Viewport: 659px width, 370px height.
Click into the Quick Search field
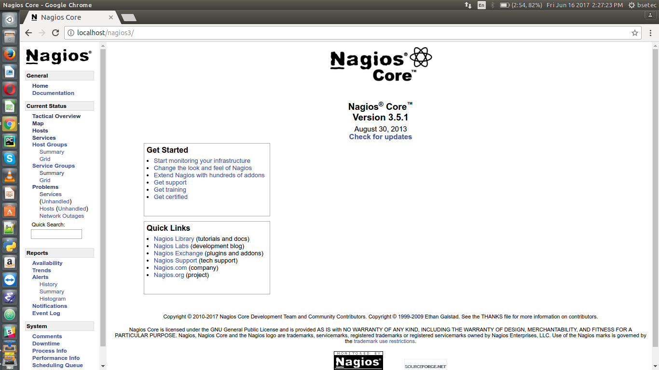click(56, 234)
